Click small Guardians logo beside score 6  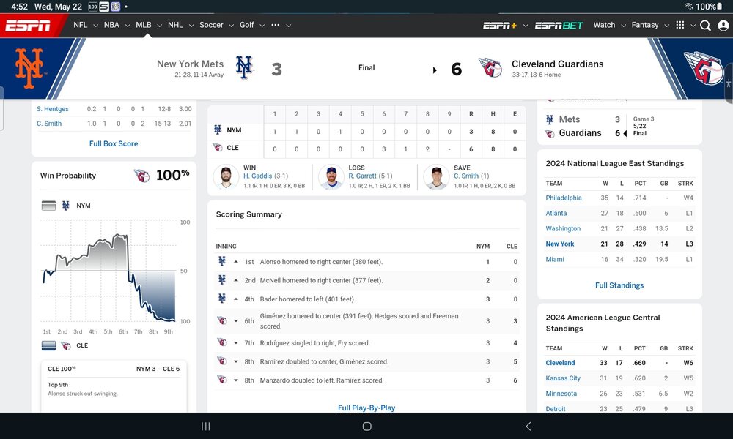(490, 67)
